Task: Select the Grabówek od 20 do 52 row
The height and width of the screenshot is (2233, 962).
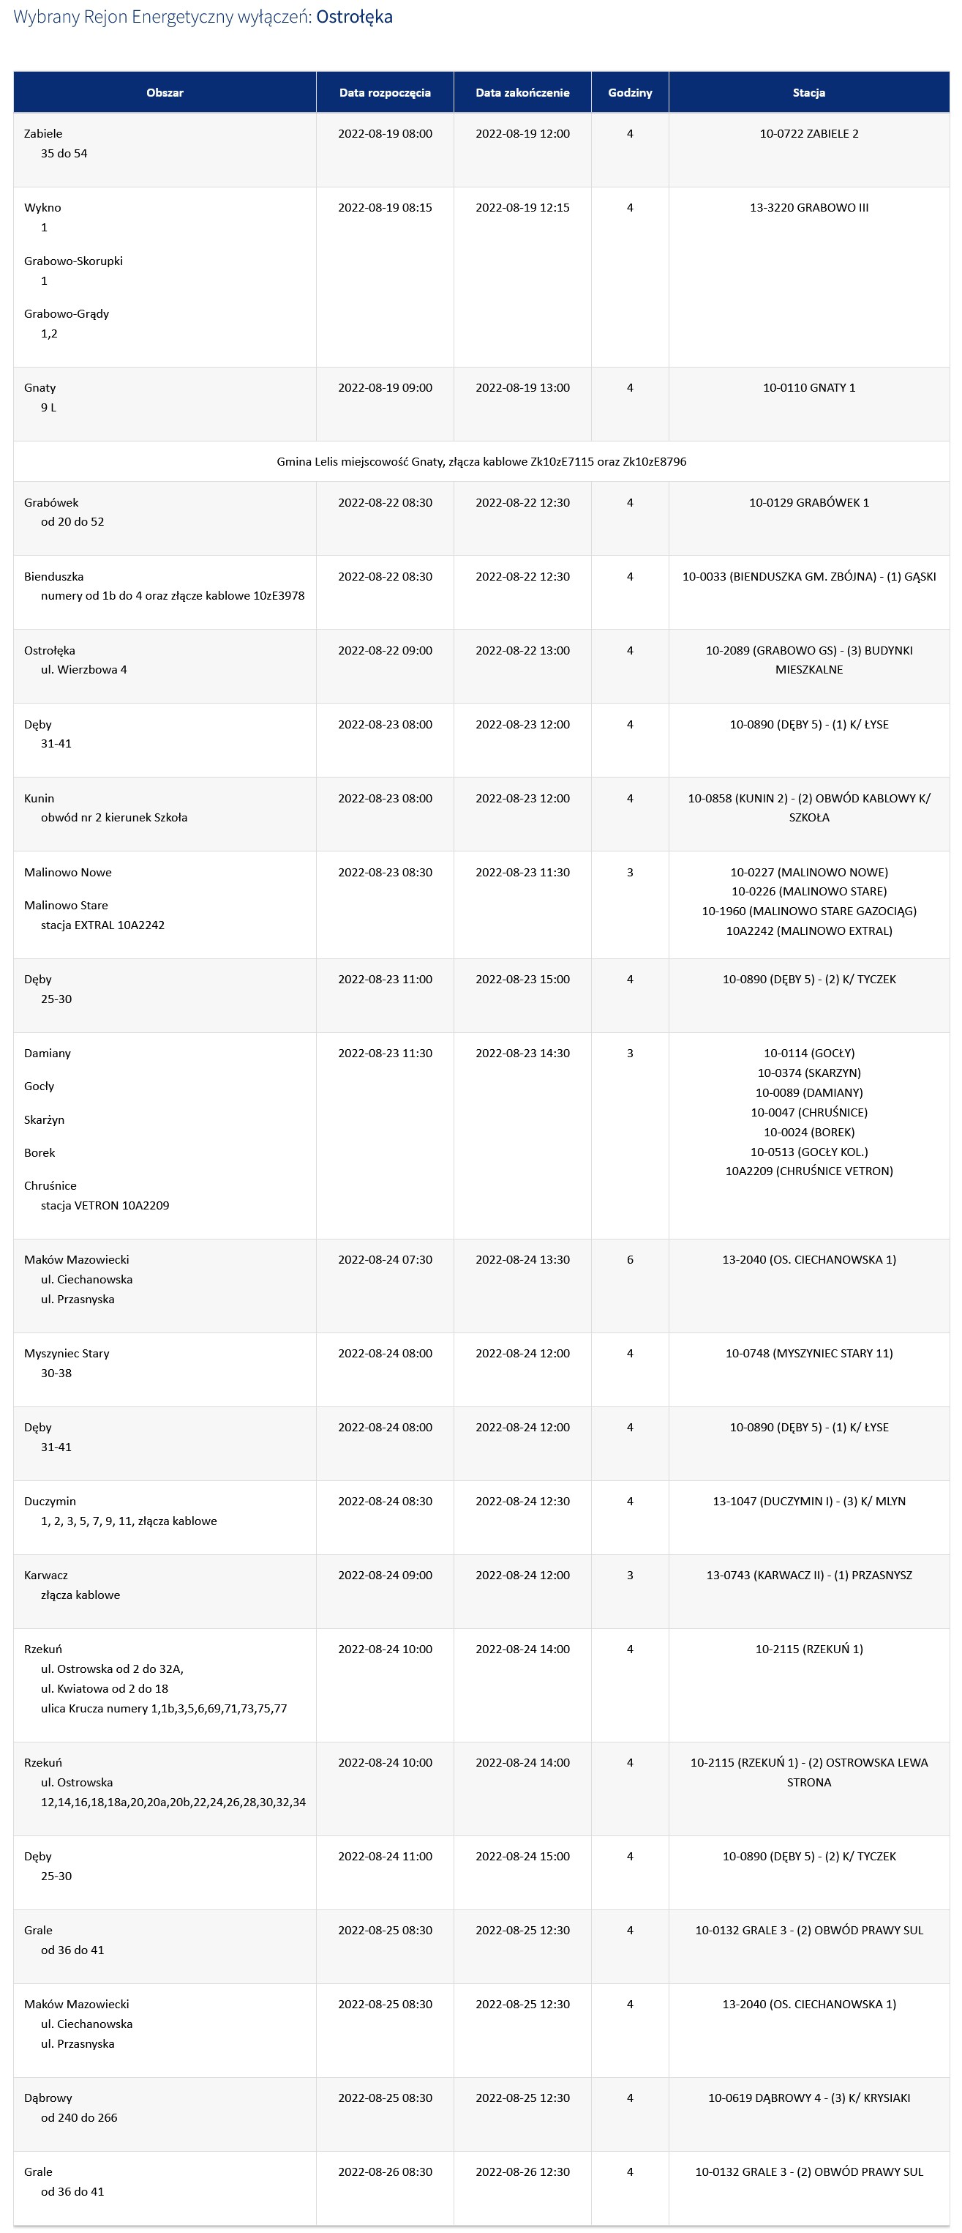Action: click(481, 518)
